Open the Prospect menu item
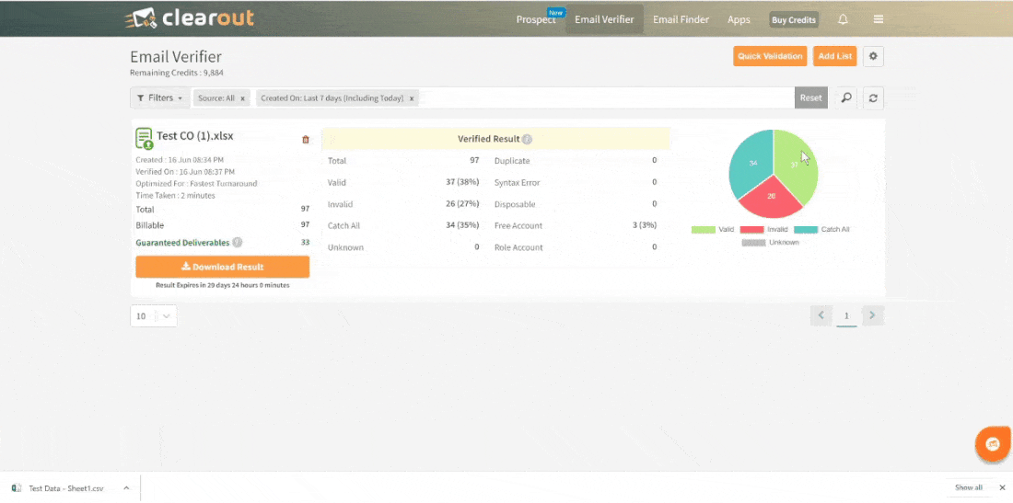Screen dimensions: 1013x503 click(x=535, y=19)
